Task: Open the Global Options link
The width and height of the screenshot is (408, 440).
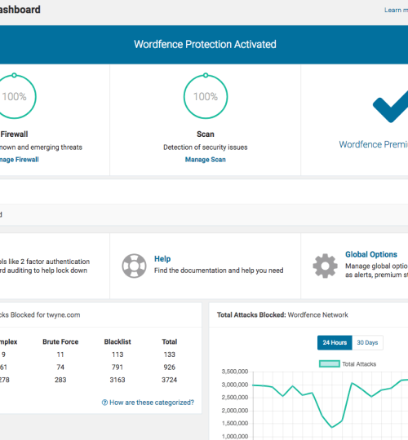Action: pyautogui.click(x=371, y=254)
